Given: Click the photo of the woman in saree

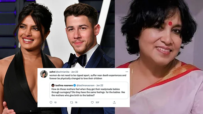Looking at the screenshot, I should tap(159, 57).
